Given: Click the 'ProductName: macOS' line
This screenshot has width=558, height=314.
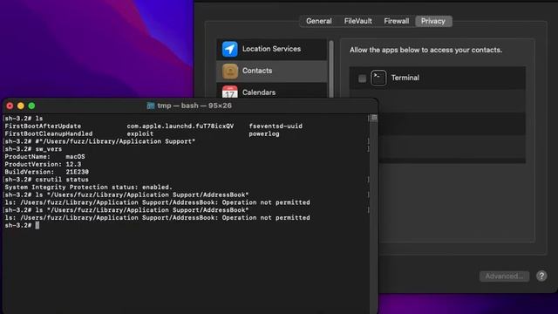Looking at the screenshot, I should tap(44, 157).
